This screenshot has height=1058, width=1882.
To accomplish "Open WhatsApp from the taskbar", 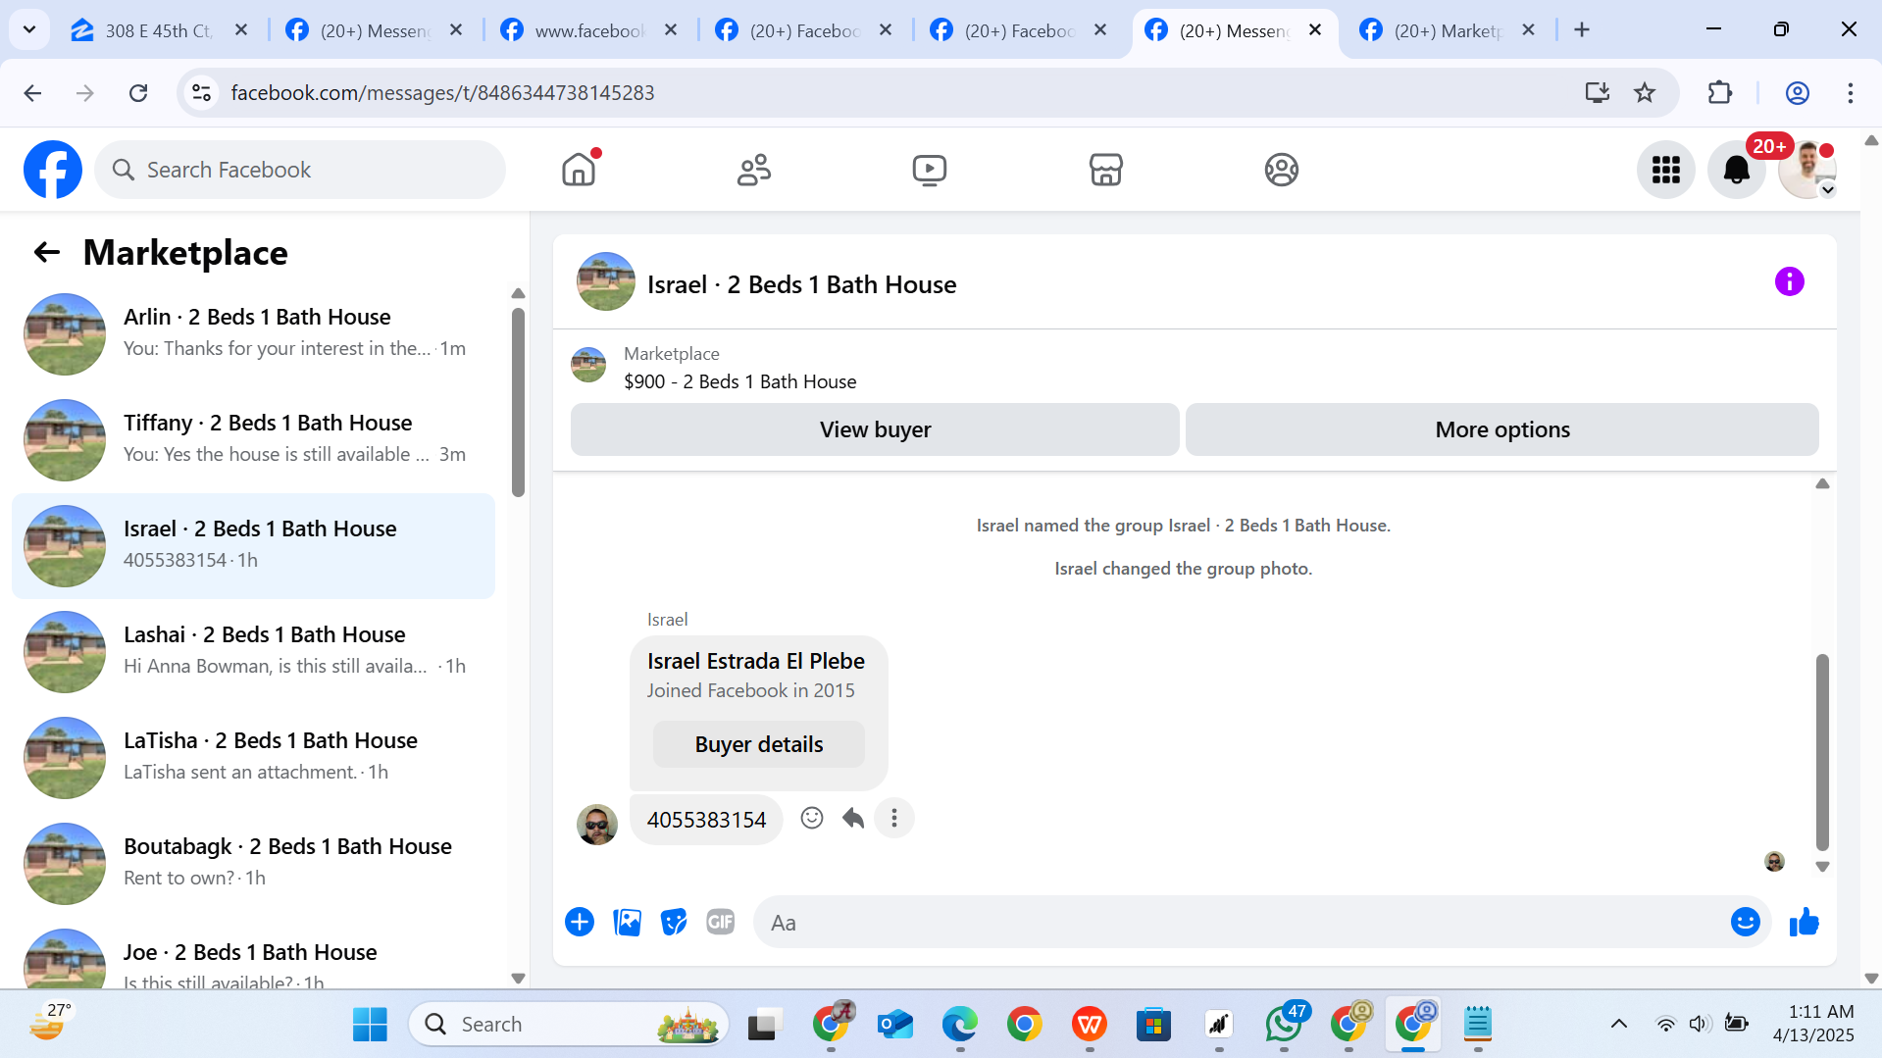I will (1284, 1025).
